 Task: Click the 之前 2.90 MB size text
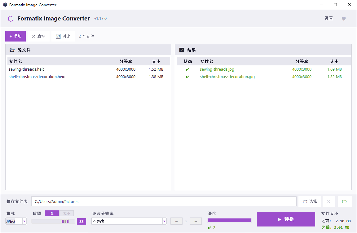click(x=336, y=221)
